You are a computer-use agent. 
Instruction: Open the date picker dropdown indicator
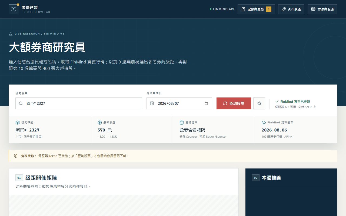[206, 103]
